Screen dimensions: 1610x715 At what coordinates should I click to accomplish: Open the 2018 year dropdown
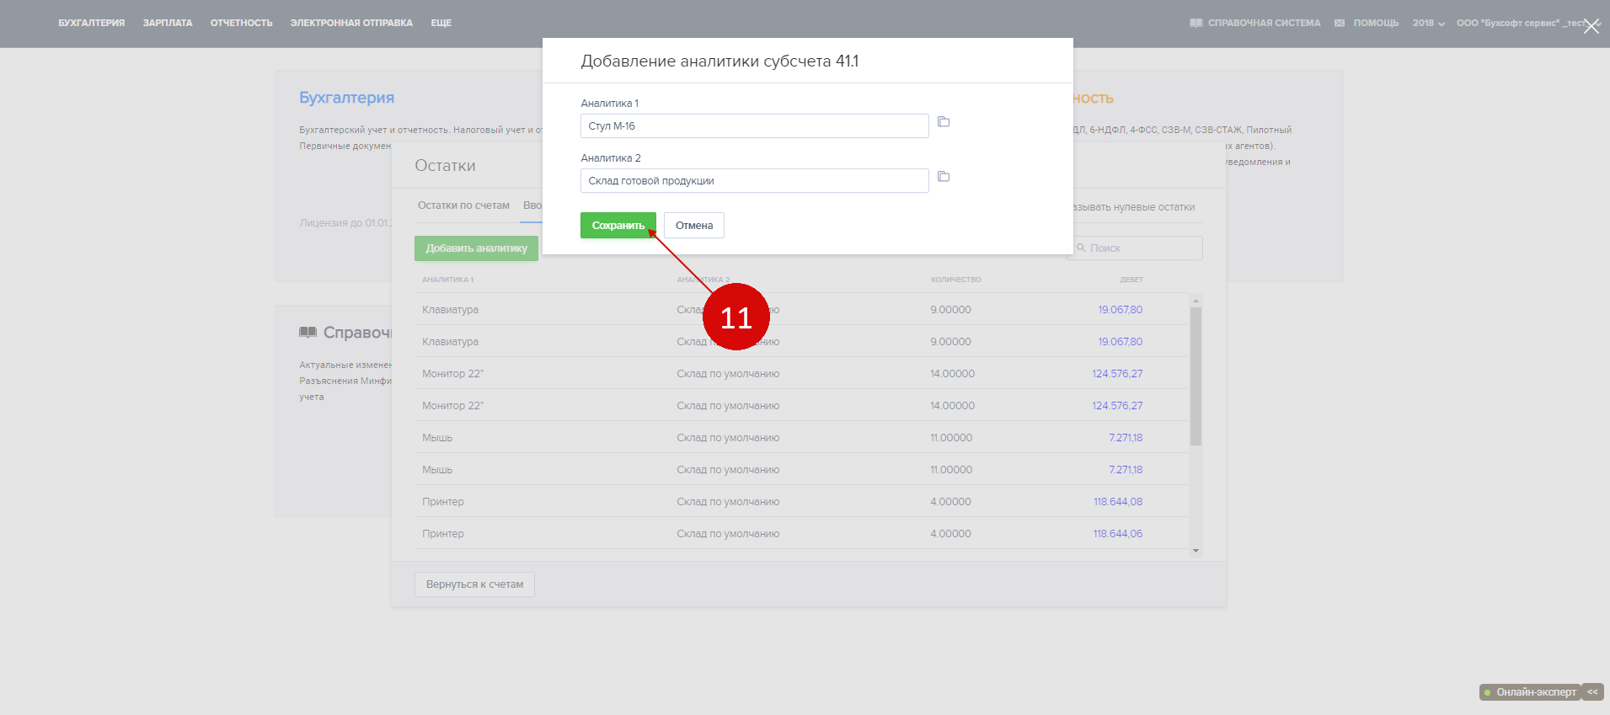point(1429,23)
